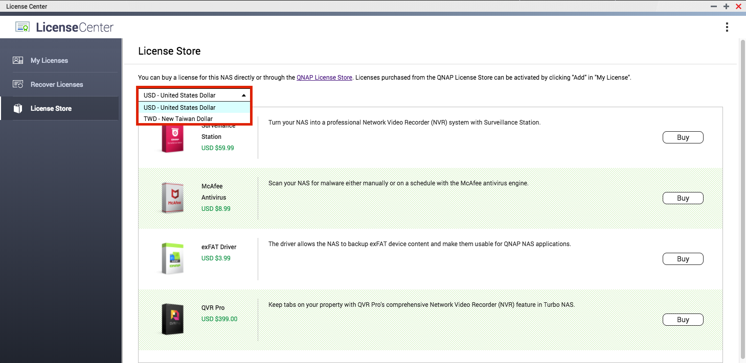Open the three-dot more options menu

point(727,27)
